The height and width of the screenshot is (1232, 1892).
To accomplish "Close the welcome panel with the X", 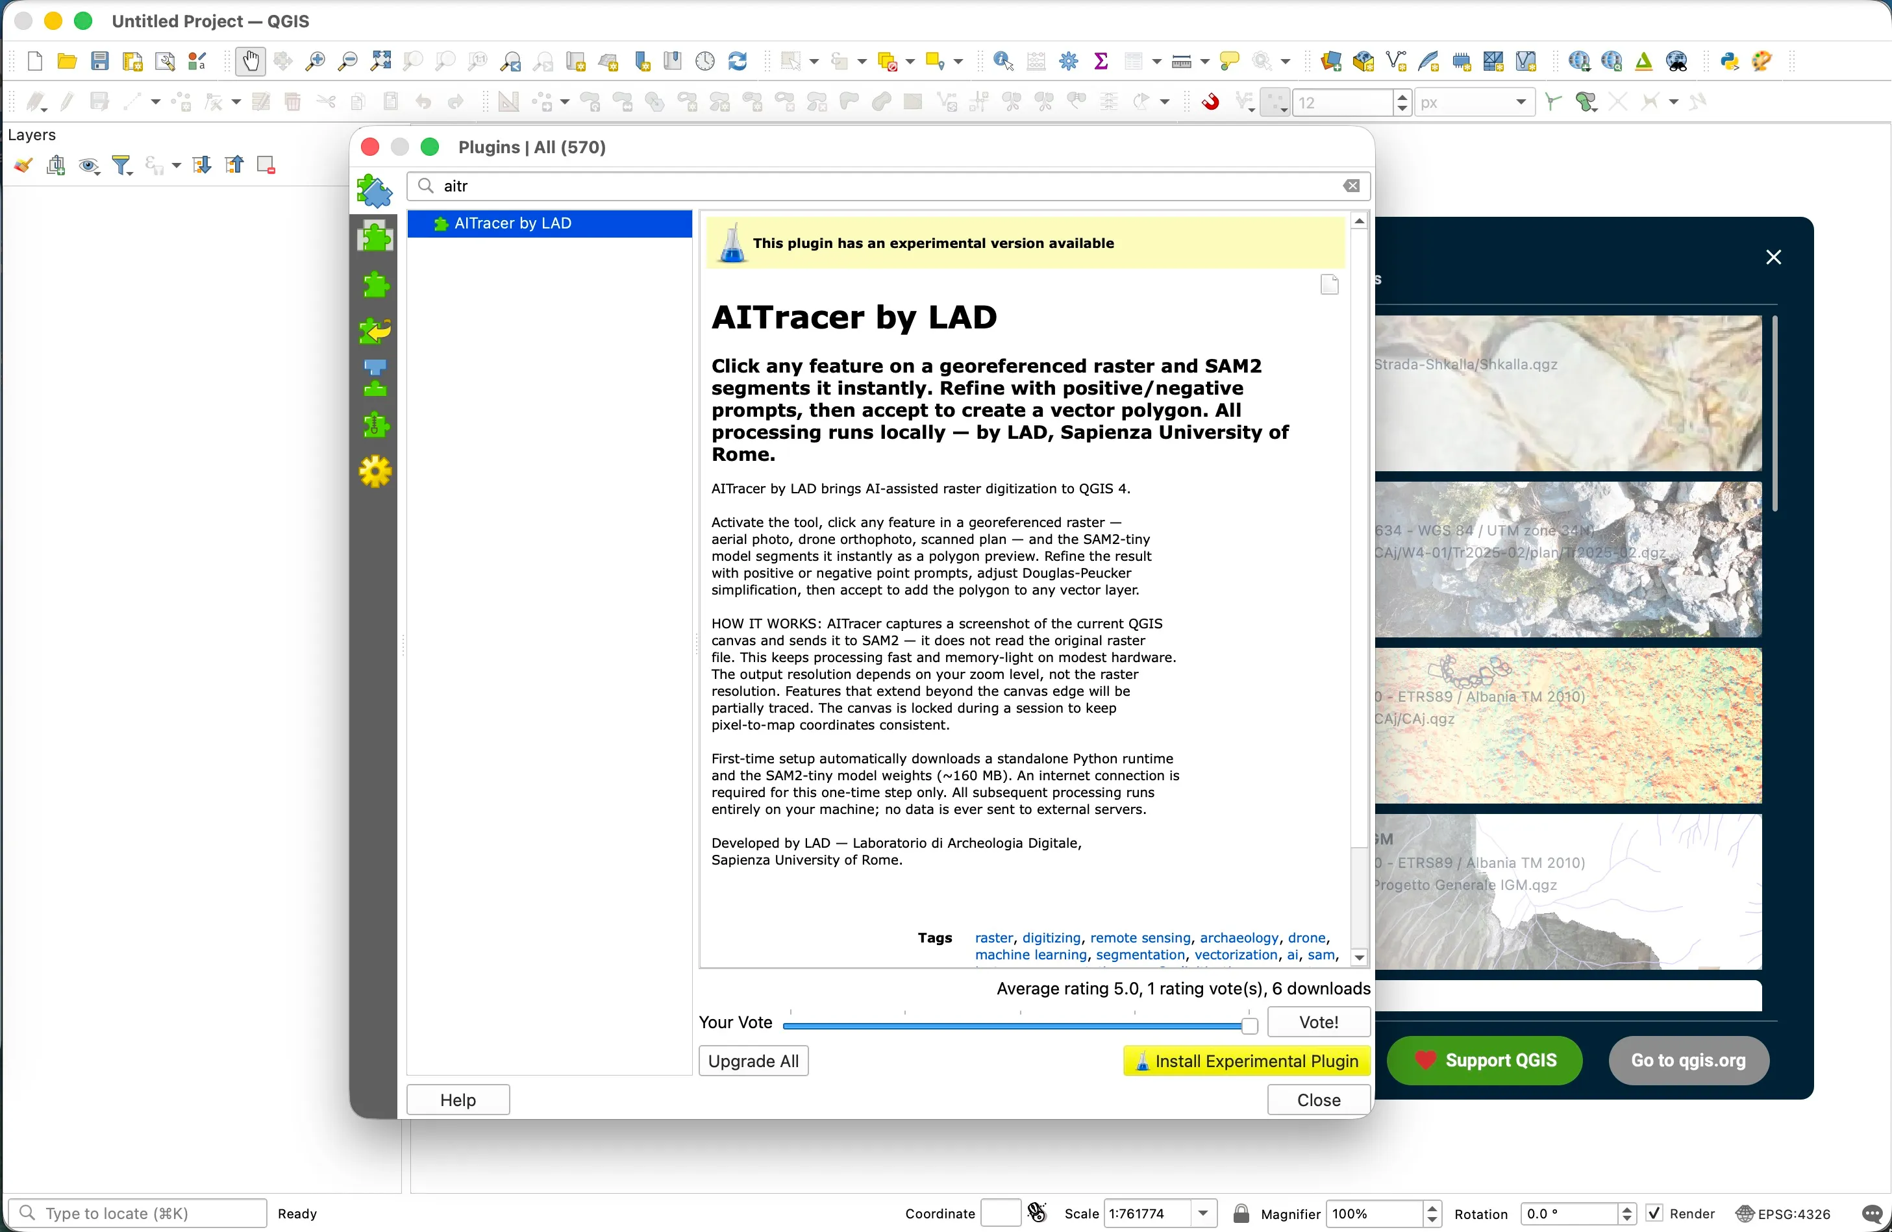I will 1774,257.
